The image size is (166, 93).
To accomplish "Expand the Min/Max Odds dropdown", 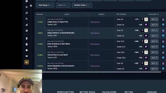I will point(82,5).
